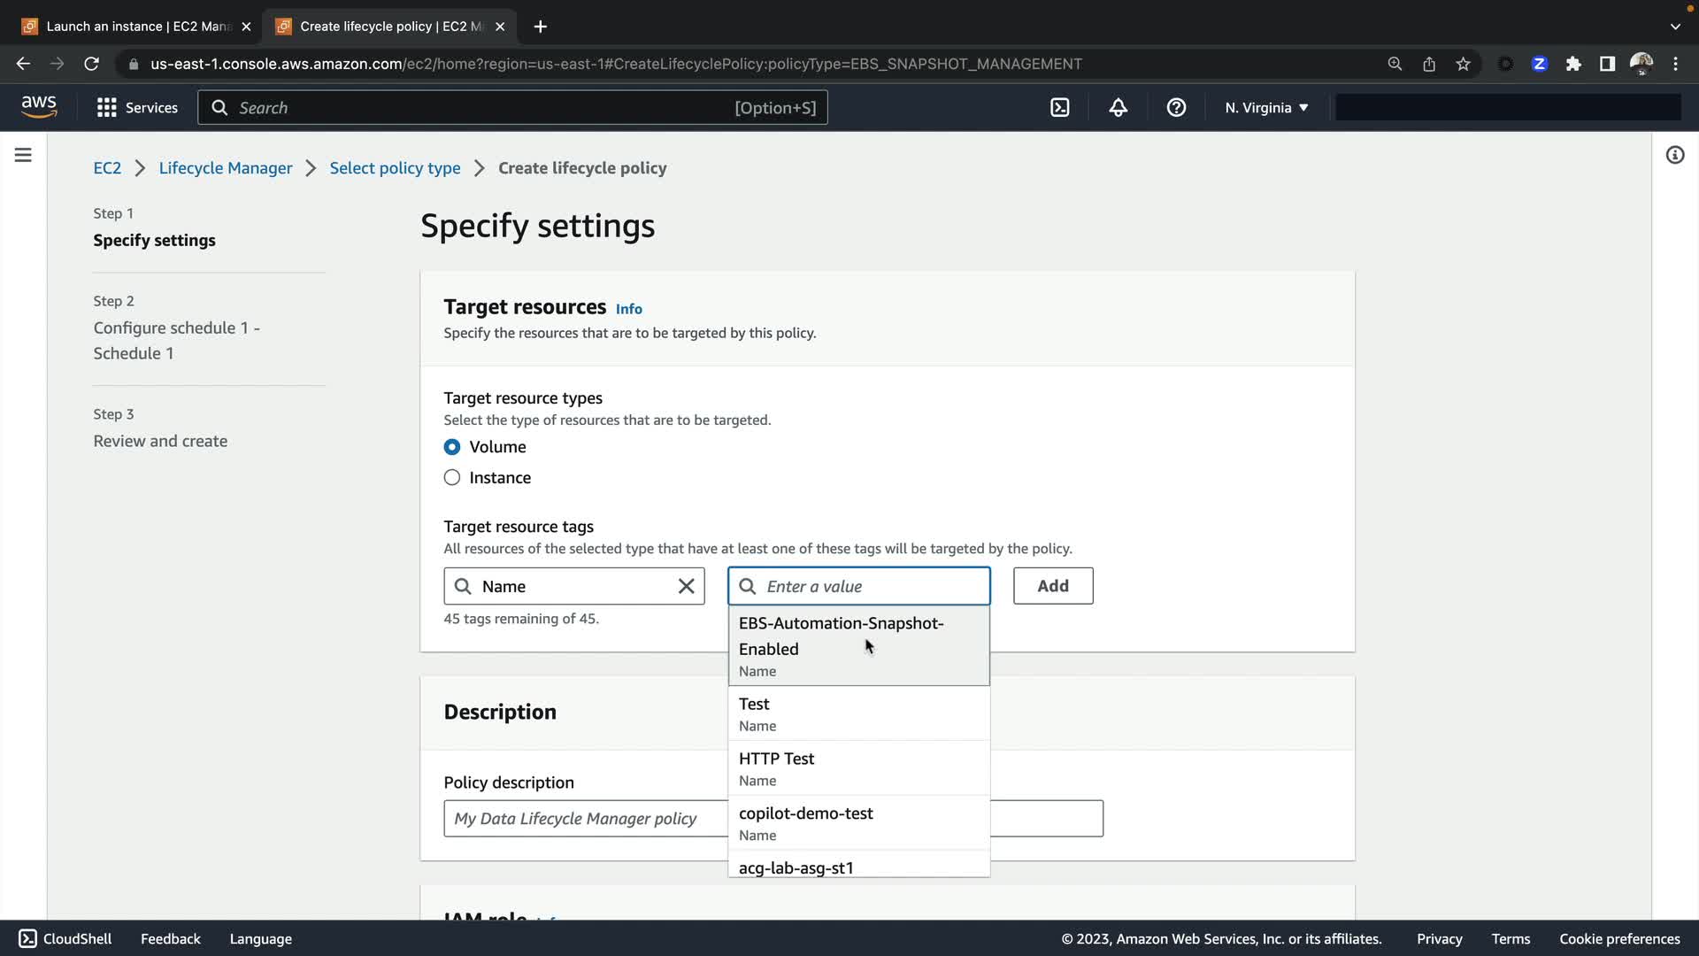This screenshot has width=1699, height=956.
Task: Clear the Name tag key field
Action: 686,586
